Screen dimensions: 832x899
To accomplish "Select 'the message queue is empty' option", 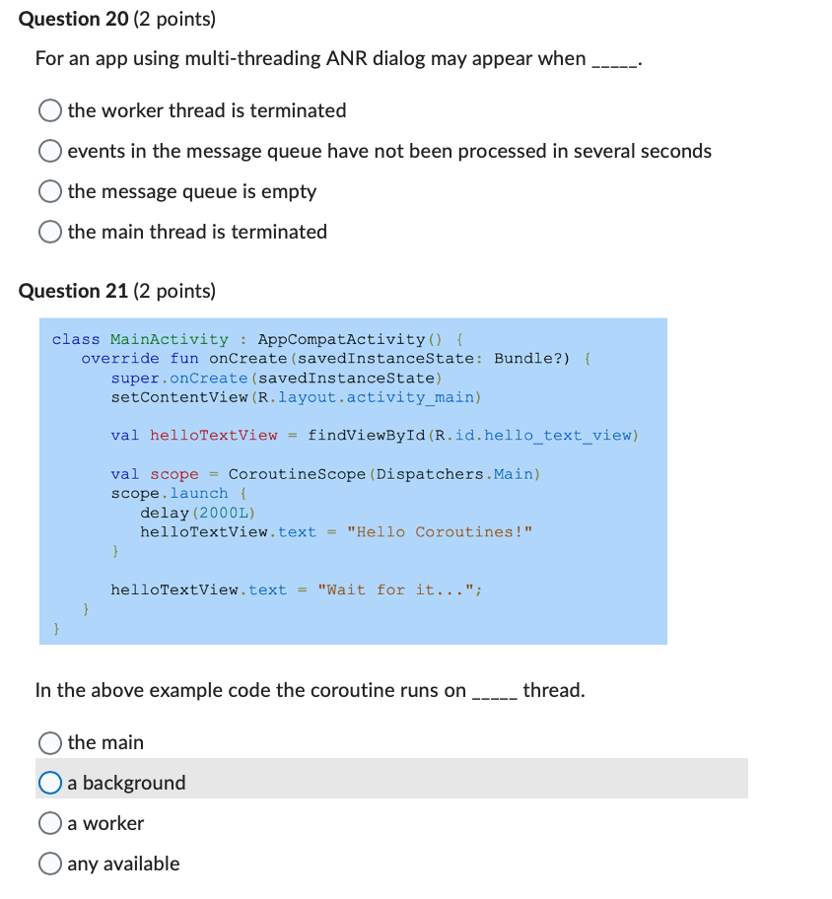I will click(x=49, y=191).
